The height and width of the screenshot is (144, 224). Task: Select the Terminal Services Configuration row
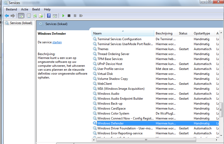[x=155, y=39]
